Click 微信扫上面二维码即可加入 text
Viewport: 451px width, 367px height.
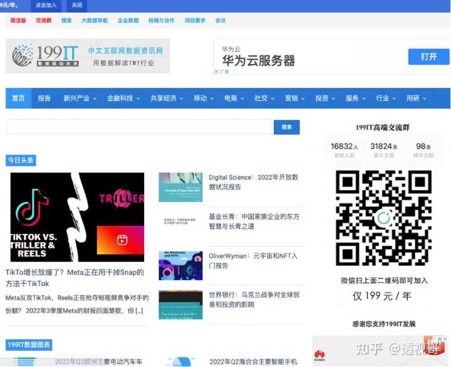pyautogui.click(x=384, y=280)
